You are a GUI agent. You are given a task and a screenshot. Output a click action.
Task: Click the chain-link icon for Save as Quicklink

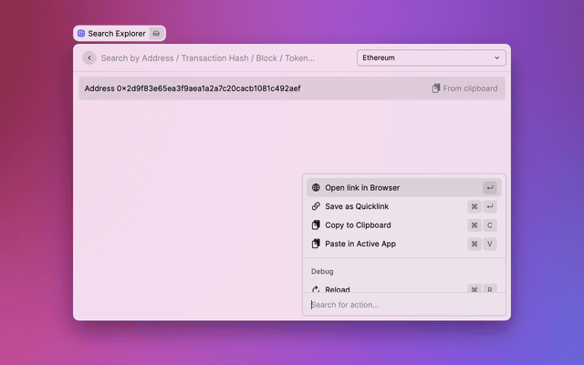click(x=316, y=206)
